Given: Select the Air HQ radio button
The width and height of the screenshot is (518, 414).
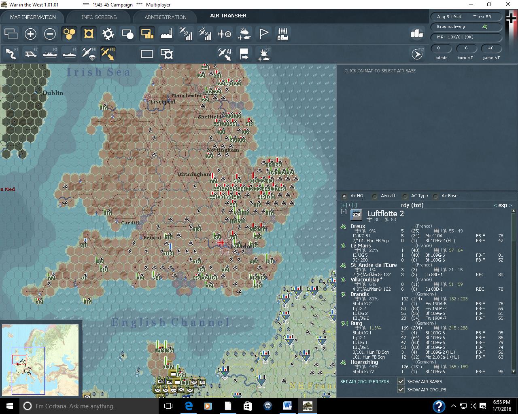Looking at the screenshot, I should point(344,196).
